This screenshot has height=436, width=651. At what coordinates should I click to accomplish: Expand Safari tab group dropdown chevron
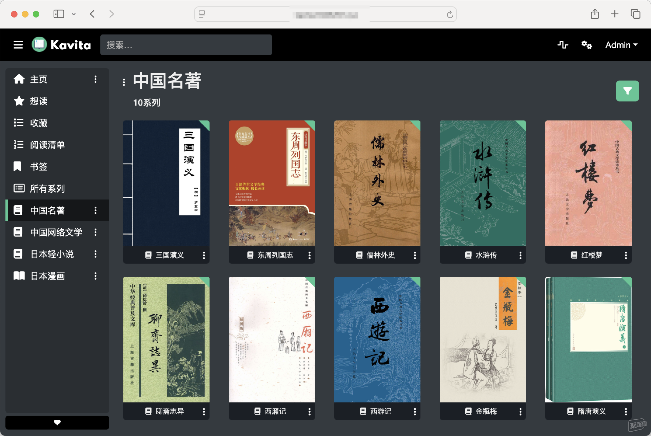pos(74,14)
